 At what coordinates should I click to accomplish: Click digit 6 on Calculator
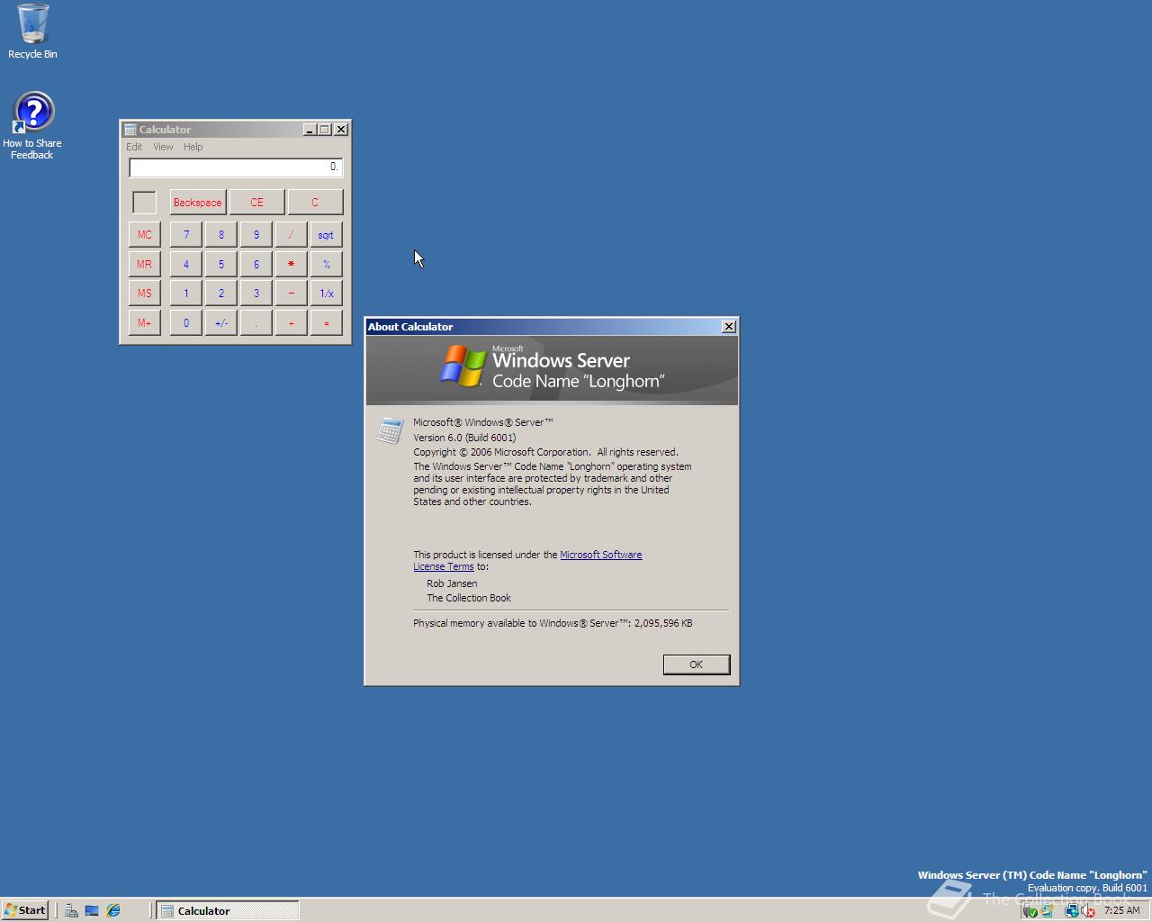pos(256,265)
